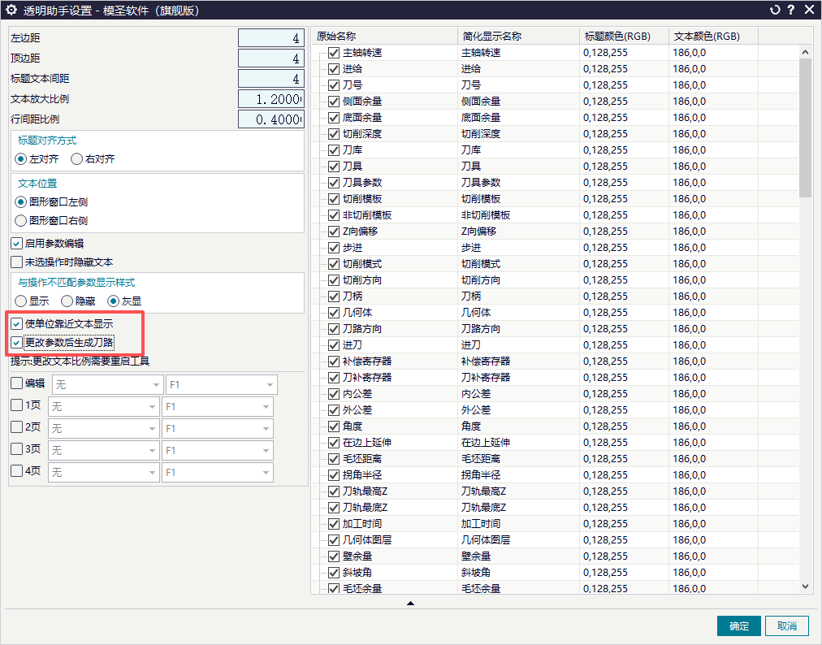Toggle 更改参数后生成刀路 checkbox
Screen dimensions: 822x645
point(17,343)
